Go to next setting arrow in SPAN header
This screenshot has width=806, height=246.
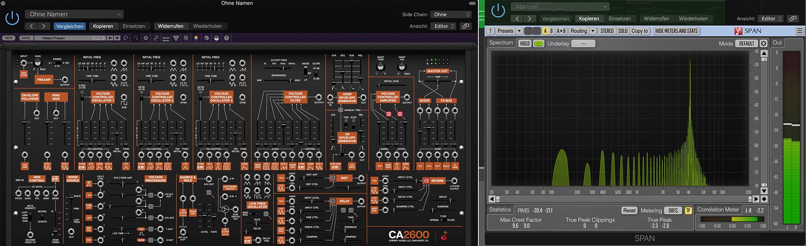pyautogui.click(x=530, y=18)
